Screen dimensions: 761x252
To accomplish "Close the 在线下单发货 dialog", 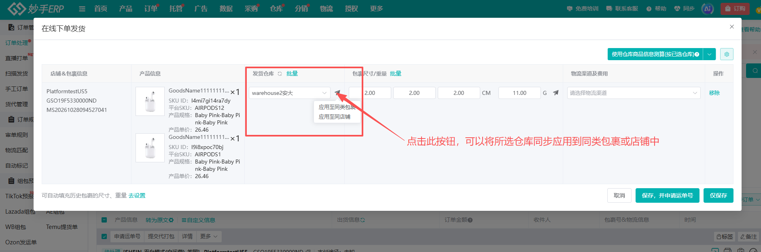I will [x=731, y=27].
